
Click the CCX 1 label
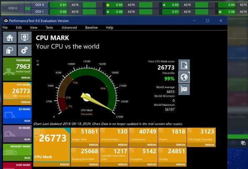[x=40, y=12]
